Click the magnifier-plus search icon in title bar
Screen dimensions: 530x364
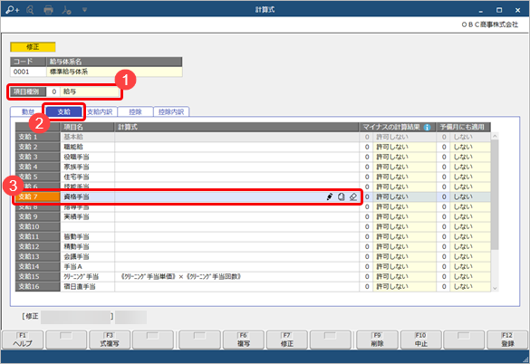click(x=12, y=10)
